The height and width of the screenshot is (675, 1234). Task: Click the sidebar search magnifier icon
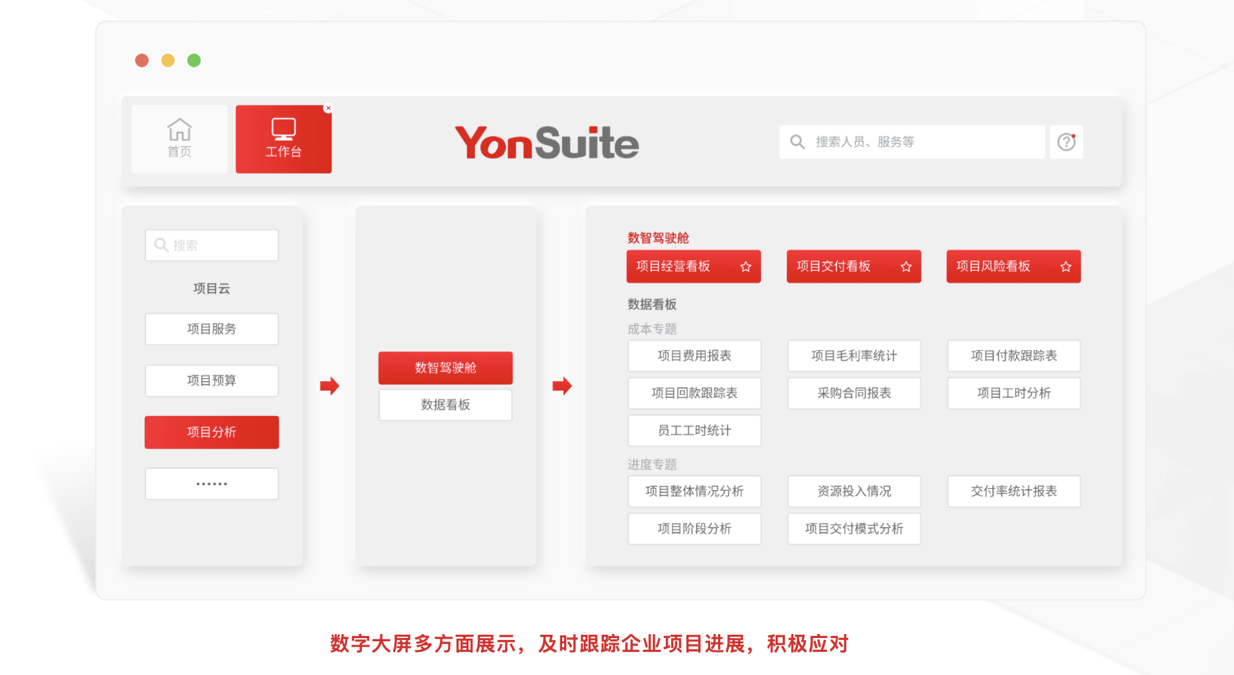tap(161, 245)
